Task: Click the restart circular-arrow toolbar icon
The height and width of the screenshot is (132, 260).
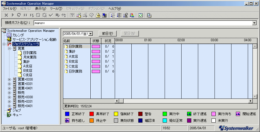Action: coord(19,15)
